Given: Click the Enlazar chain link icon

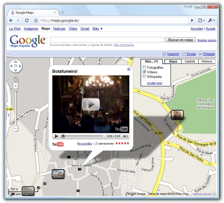Looking at the screenshot, I should click(200, 54).
